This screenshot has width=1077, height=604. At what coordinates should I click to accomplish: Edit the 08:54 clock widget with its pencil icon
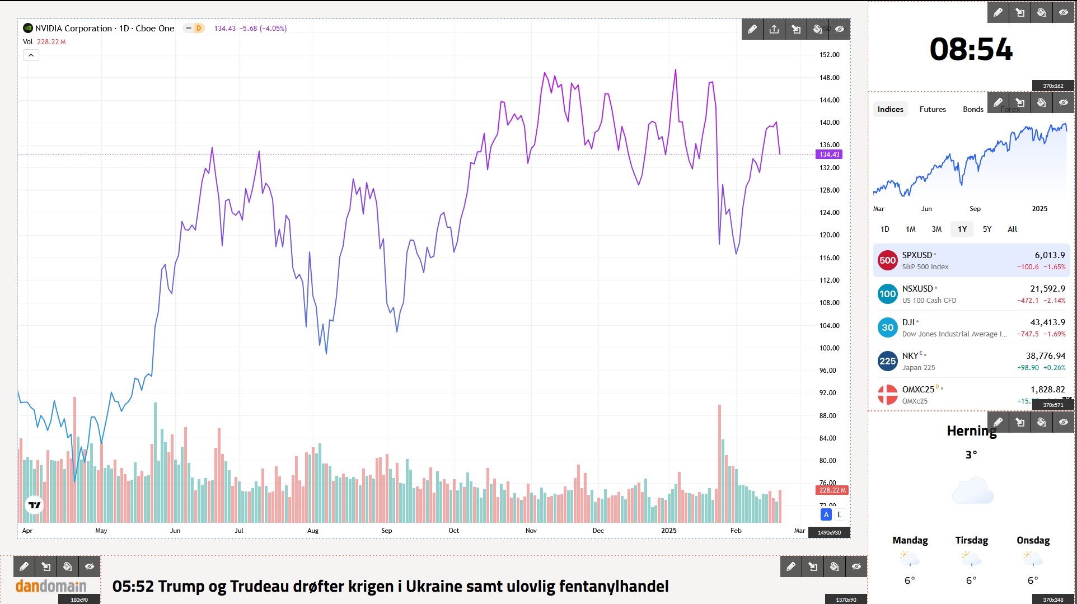(x=998, y=12)
